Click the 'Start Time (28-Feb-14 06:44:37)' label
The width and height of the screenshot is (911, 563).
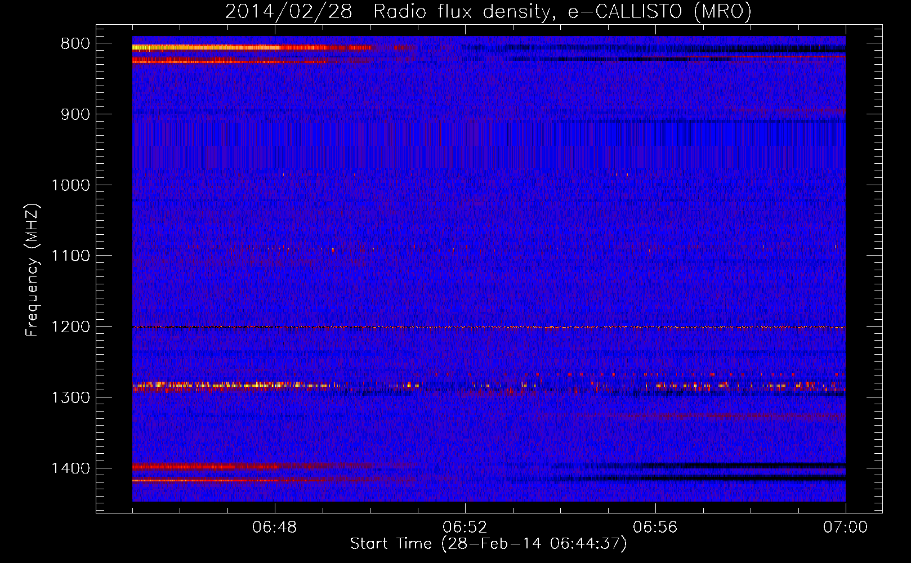(x=488, y=544)
